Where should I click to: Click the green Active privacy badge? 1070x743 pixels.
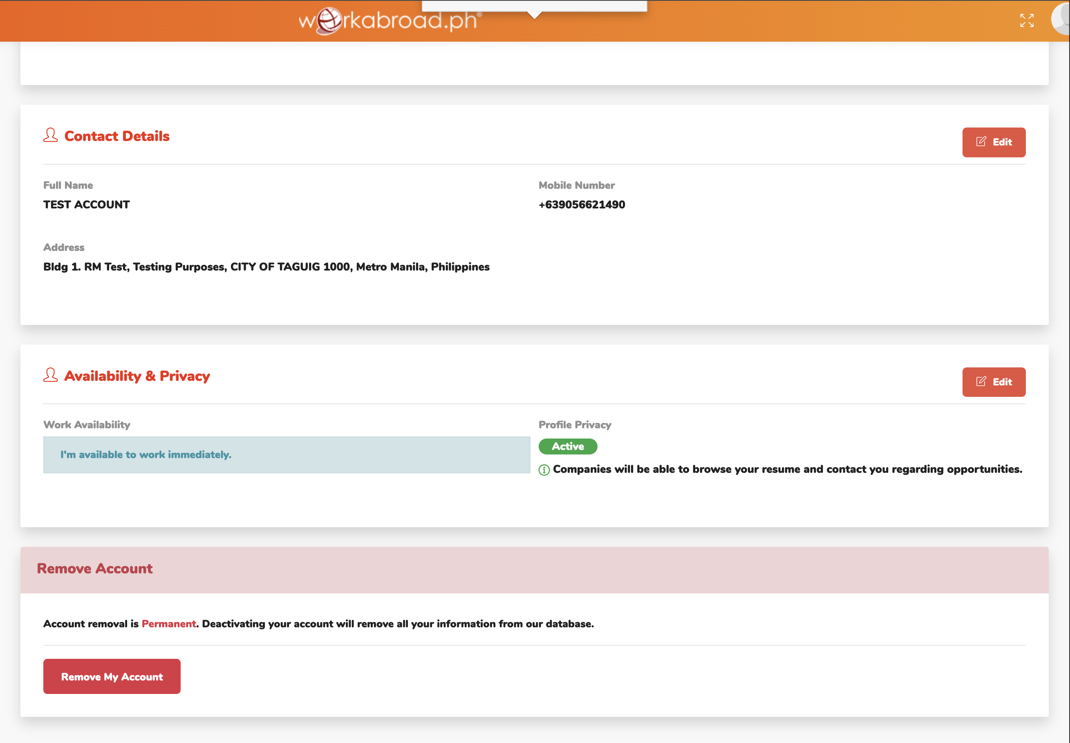click(567, 446)
